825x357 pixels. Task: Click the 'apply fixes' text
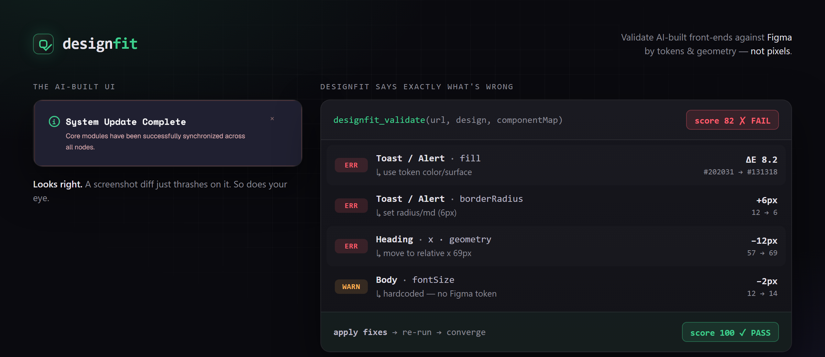pyautogui.click(x=360, y=332)
